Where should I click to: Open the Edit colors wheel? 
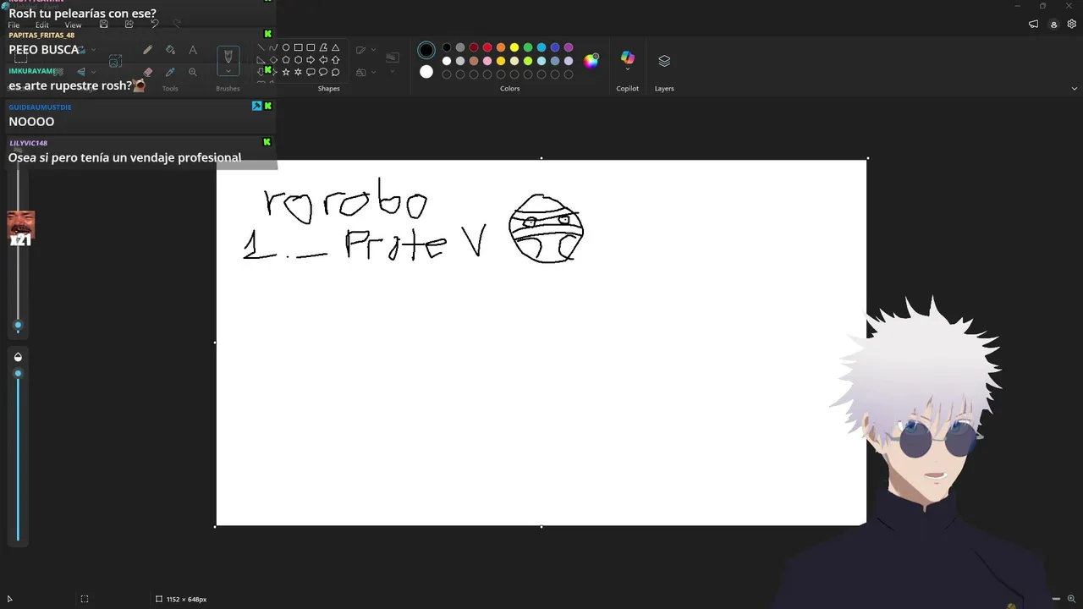click(x=591, y=60)
